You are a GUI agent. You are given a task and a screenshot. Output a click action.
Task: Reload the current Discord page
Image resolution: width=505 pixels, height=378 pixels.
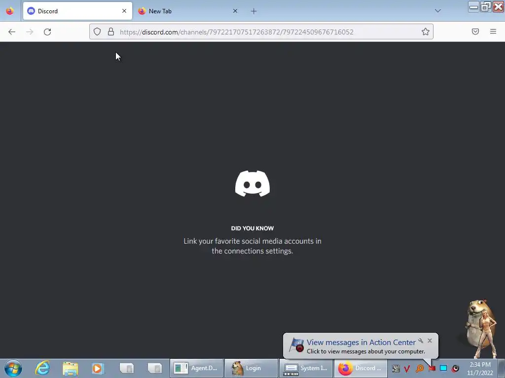(47, 32)
